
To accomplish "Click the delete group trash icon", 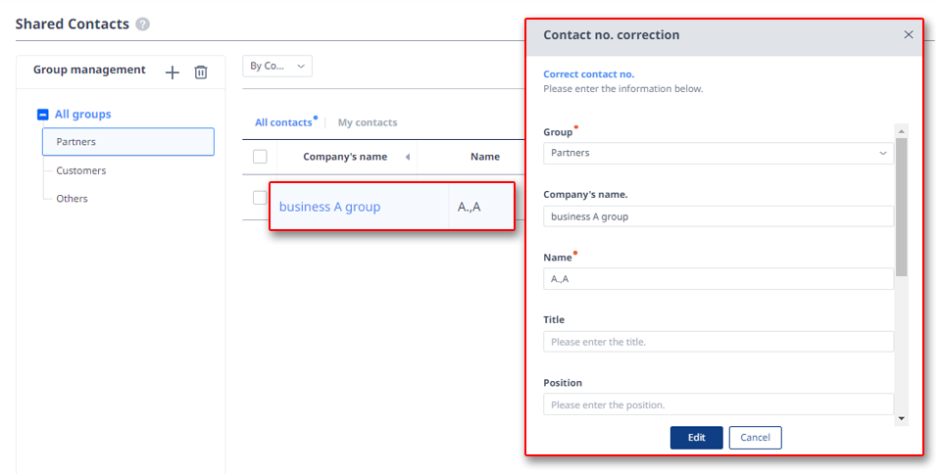I will click(200, 72).
